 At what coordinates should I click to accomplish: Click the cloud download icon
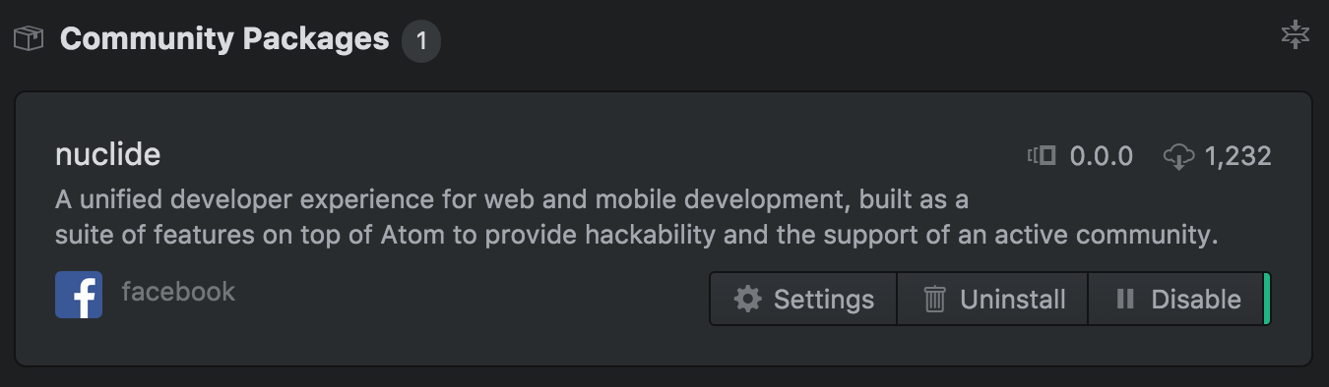(1179, 155)
